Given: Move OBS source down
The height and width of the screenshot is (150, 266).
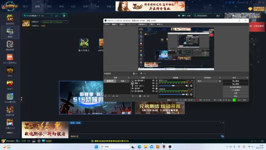Looking at the screenshot, I should pyautogui.click(x=148, y=96).
